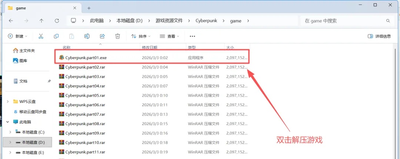Click the Share icon in toolbar
The image size is (400, 159).
[102, 36]
